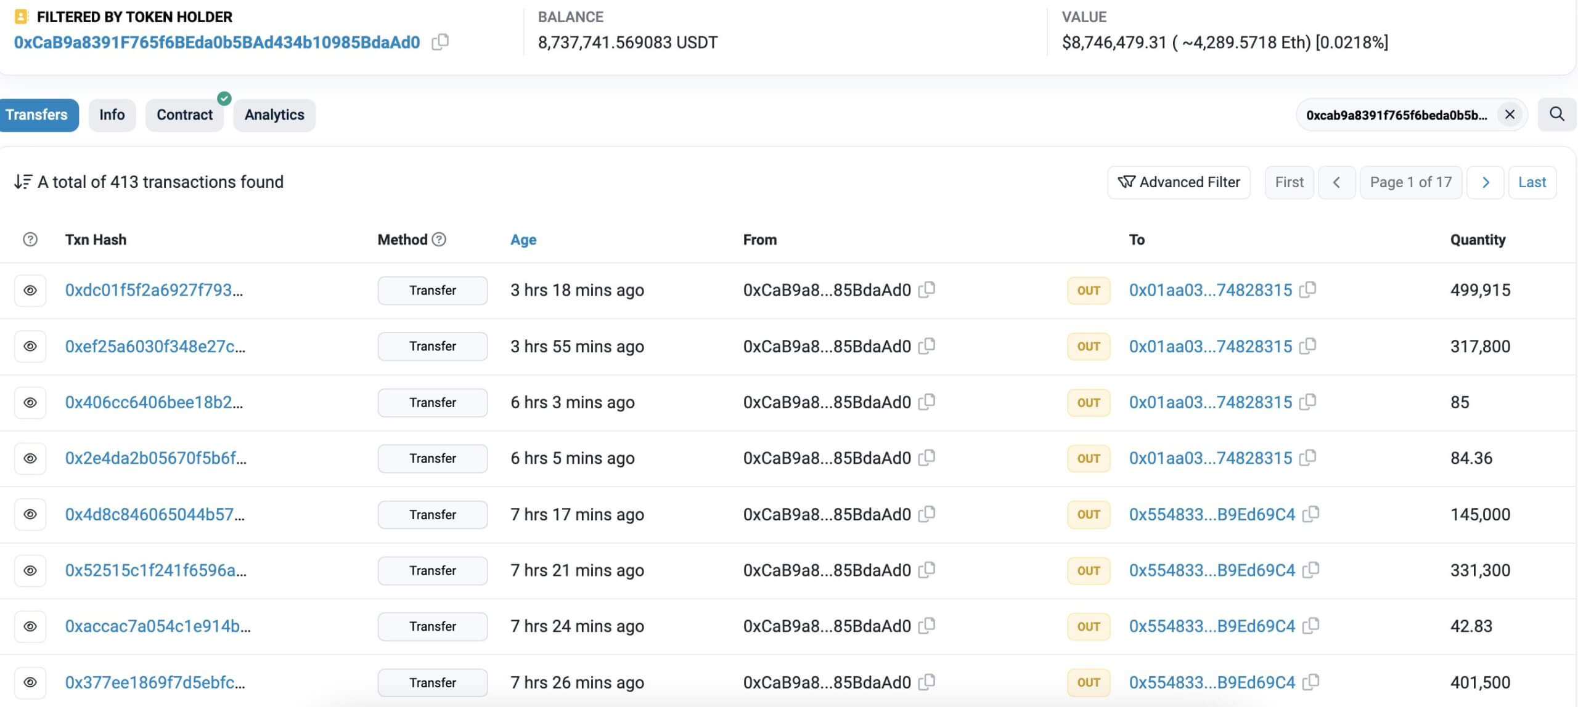The width and height of the screenshot is (1578, 707).
Task: Switch to the Analytics tab
Action: point(274,115)
